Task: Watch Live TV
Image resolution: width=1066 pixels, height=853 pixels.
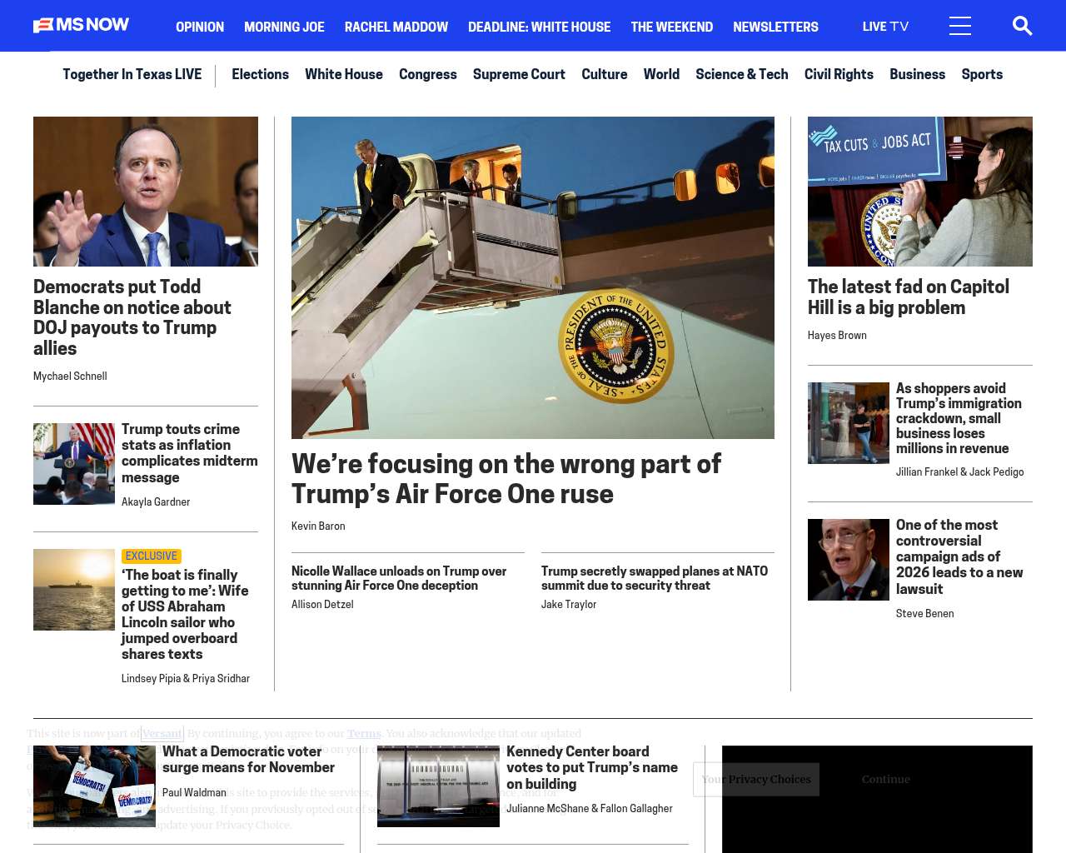Action: (885, 27)
